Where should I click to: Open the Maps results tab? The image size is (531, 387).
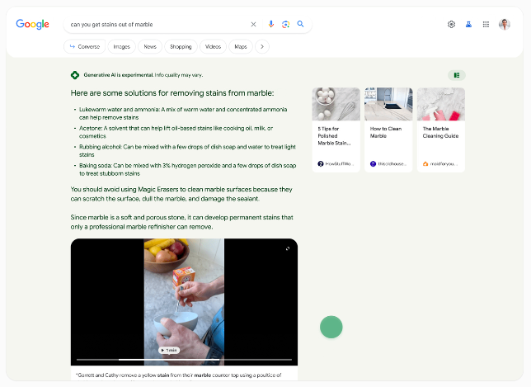(x=240, y=47)
